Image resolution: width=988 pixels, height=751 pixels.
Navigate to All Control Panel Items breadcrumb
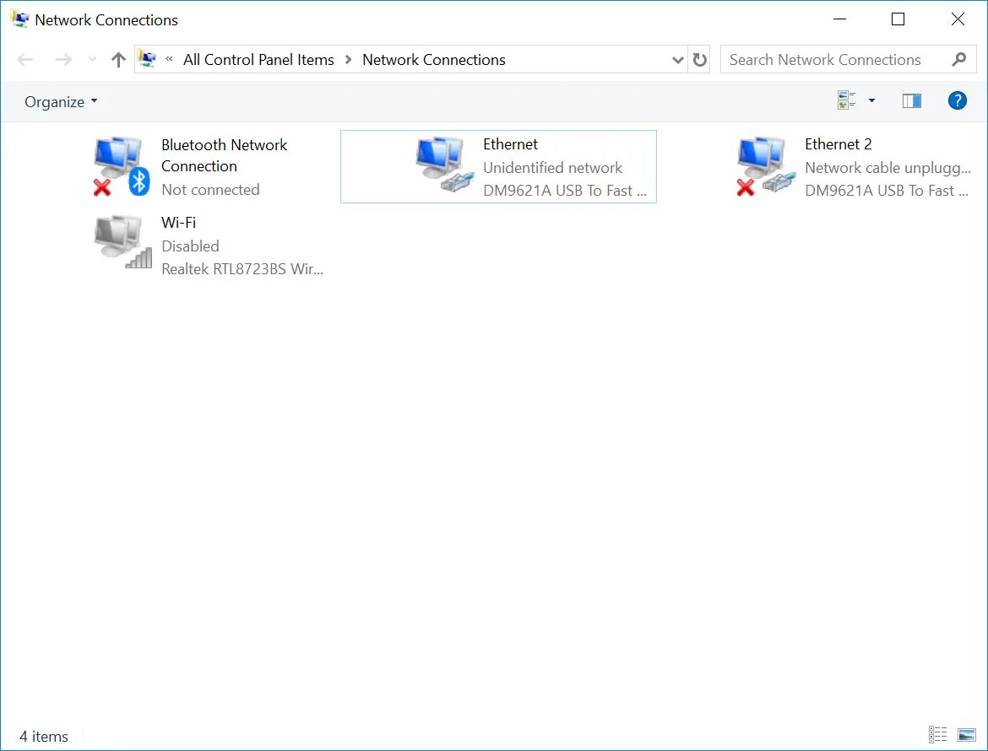tap(258, 60)
